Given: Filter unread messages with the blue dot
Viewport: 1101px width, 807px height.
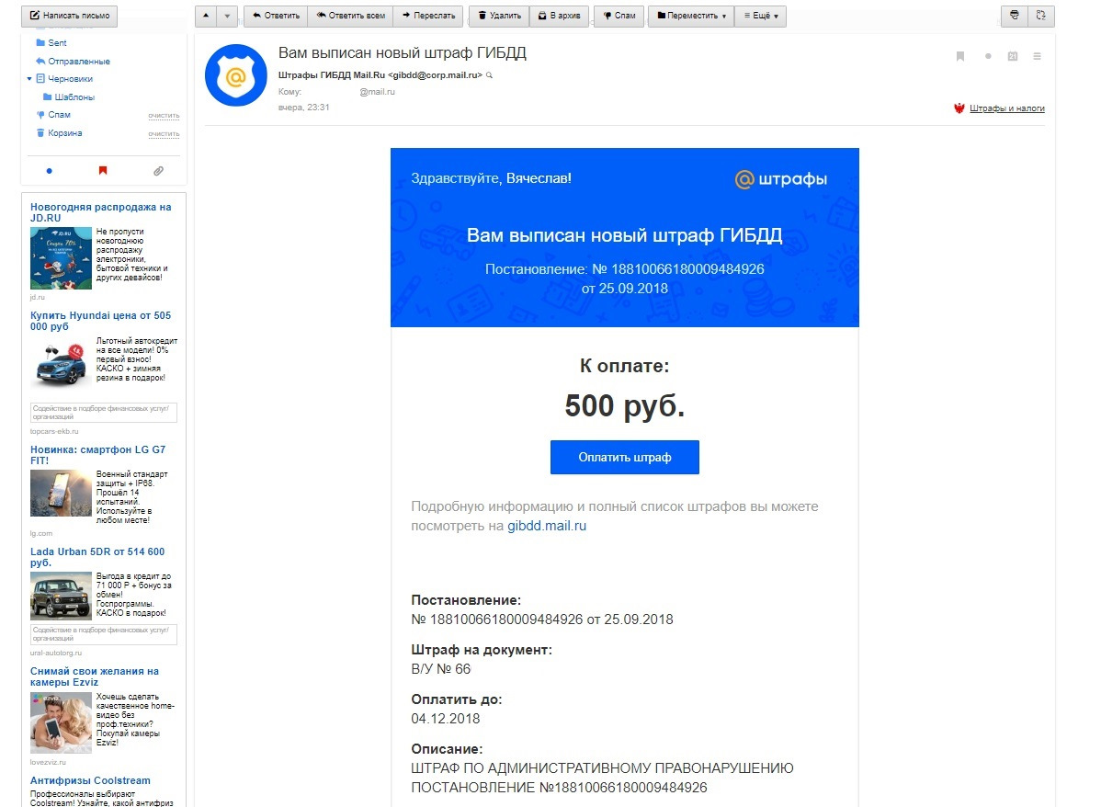Looking at the screenshot, I should coord(49,171).
